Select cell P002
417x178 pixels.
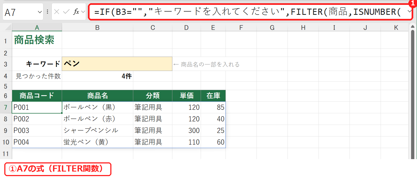click(37, 119)
